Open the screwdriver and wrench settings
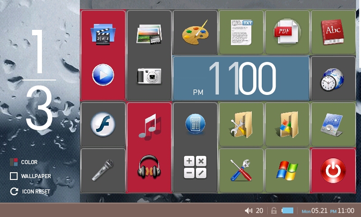 click(x=241, y=170)
